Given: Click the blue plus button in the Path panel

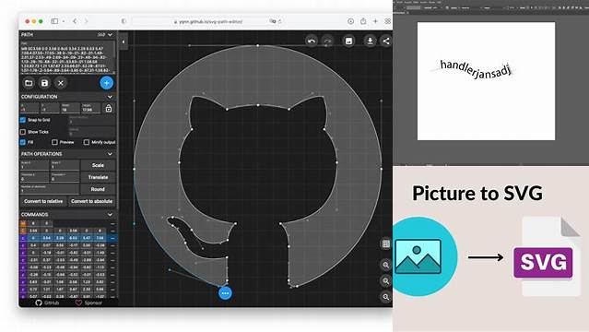Looking at the screenshot, I should click(x=107, y=83).
